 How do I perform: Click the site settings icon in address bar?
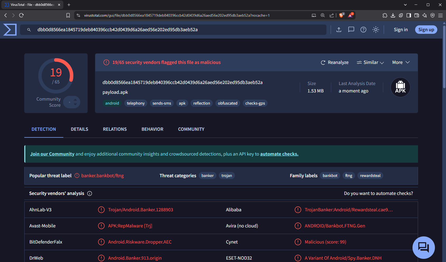tap(78, 15)
